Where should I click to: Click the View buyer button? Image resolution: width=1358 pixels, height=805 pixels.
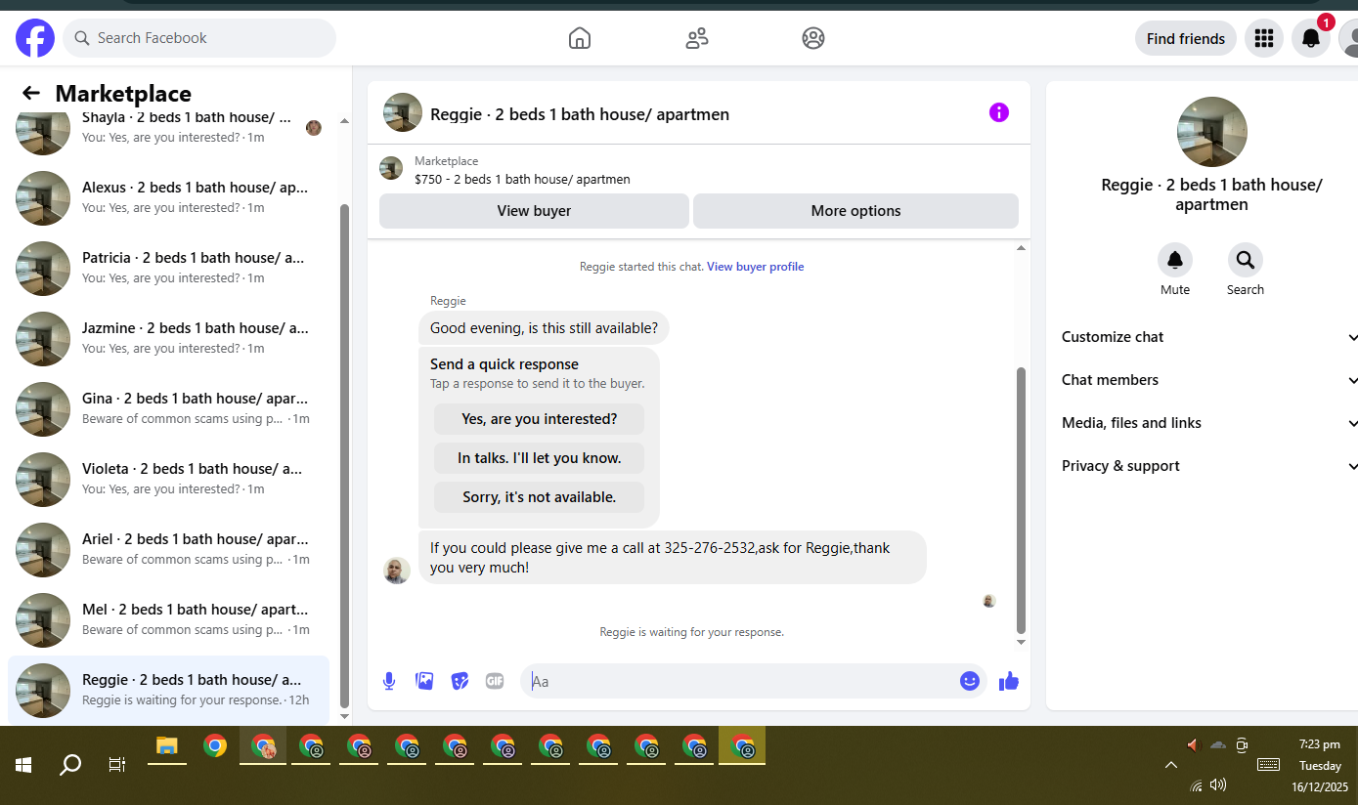coord(534,211)
